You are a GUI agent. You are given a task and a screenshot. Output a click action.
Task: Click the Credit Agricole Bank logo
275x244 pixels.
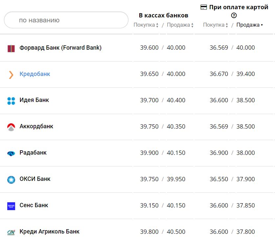click(11, 232)
